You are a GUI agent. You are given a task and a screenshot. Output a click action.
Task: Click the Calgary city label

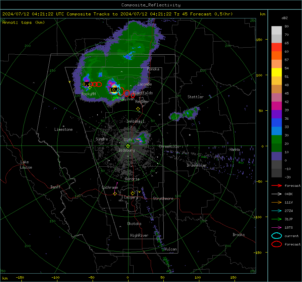[x=131, y=197]
